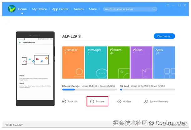The width and height of the screenshot is (191, 130).
Task: Click the Internal storage label
Action: 71,86
